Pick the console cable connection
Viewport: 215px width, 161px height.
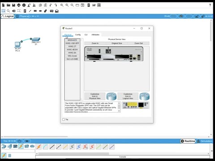click(x=45, y=147)
